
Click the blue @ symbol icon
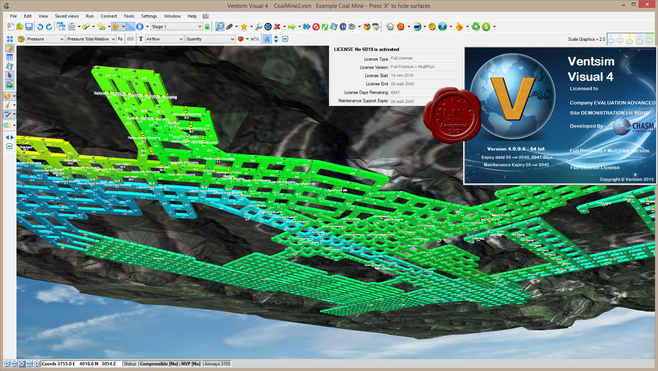click(x=343, y=27)
